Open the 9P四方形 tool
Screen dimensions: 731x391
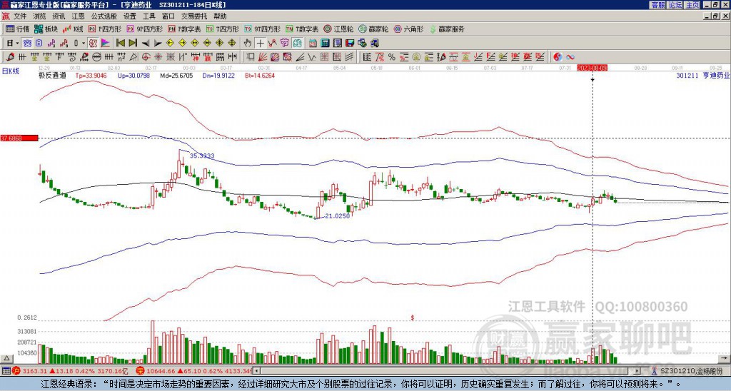tap(144, 29)
